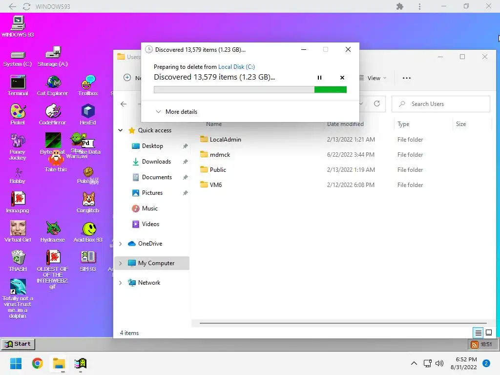Viewport: 500px width, 375px height.
Task: Open Take this character icon
Action: (x=56, y=161)
